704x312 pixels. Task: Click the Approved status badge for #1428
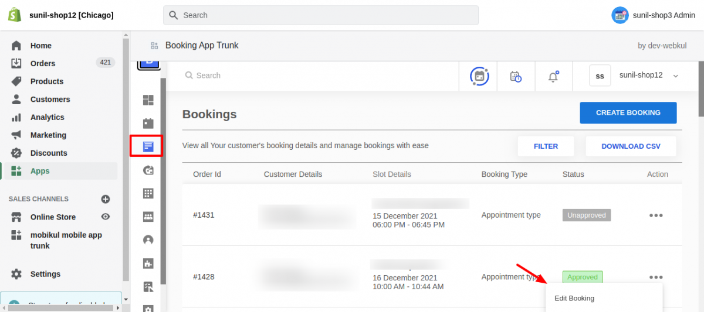[x=582, y=277]
